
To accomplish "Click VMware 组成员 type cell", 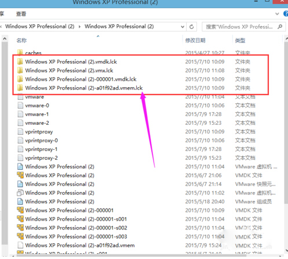I will pos(253,202).
